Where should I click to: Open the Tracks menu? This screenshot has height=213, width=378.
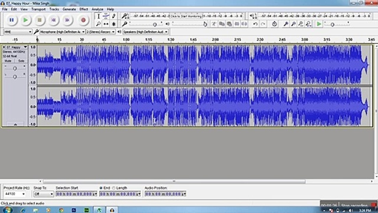tap(54, 9)
